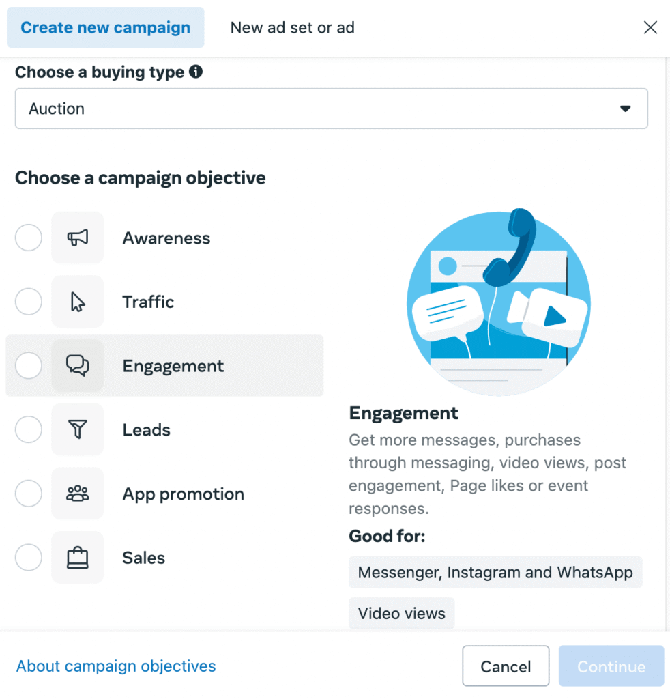The width and height of the screenshot is (670, 699).
Task: Click the Continue button
Action: pyautogui.click(x=611, y=666)
